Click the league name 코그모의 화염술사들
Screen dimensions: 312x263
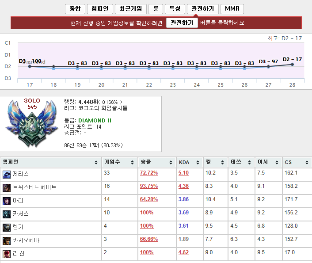103,108
